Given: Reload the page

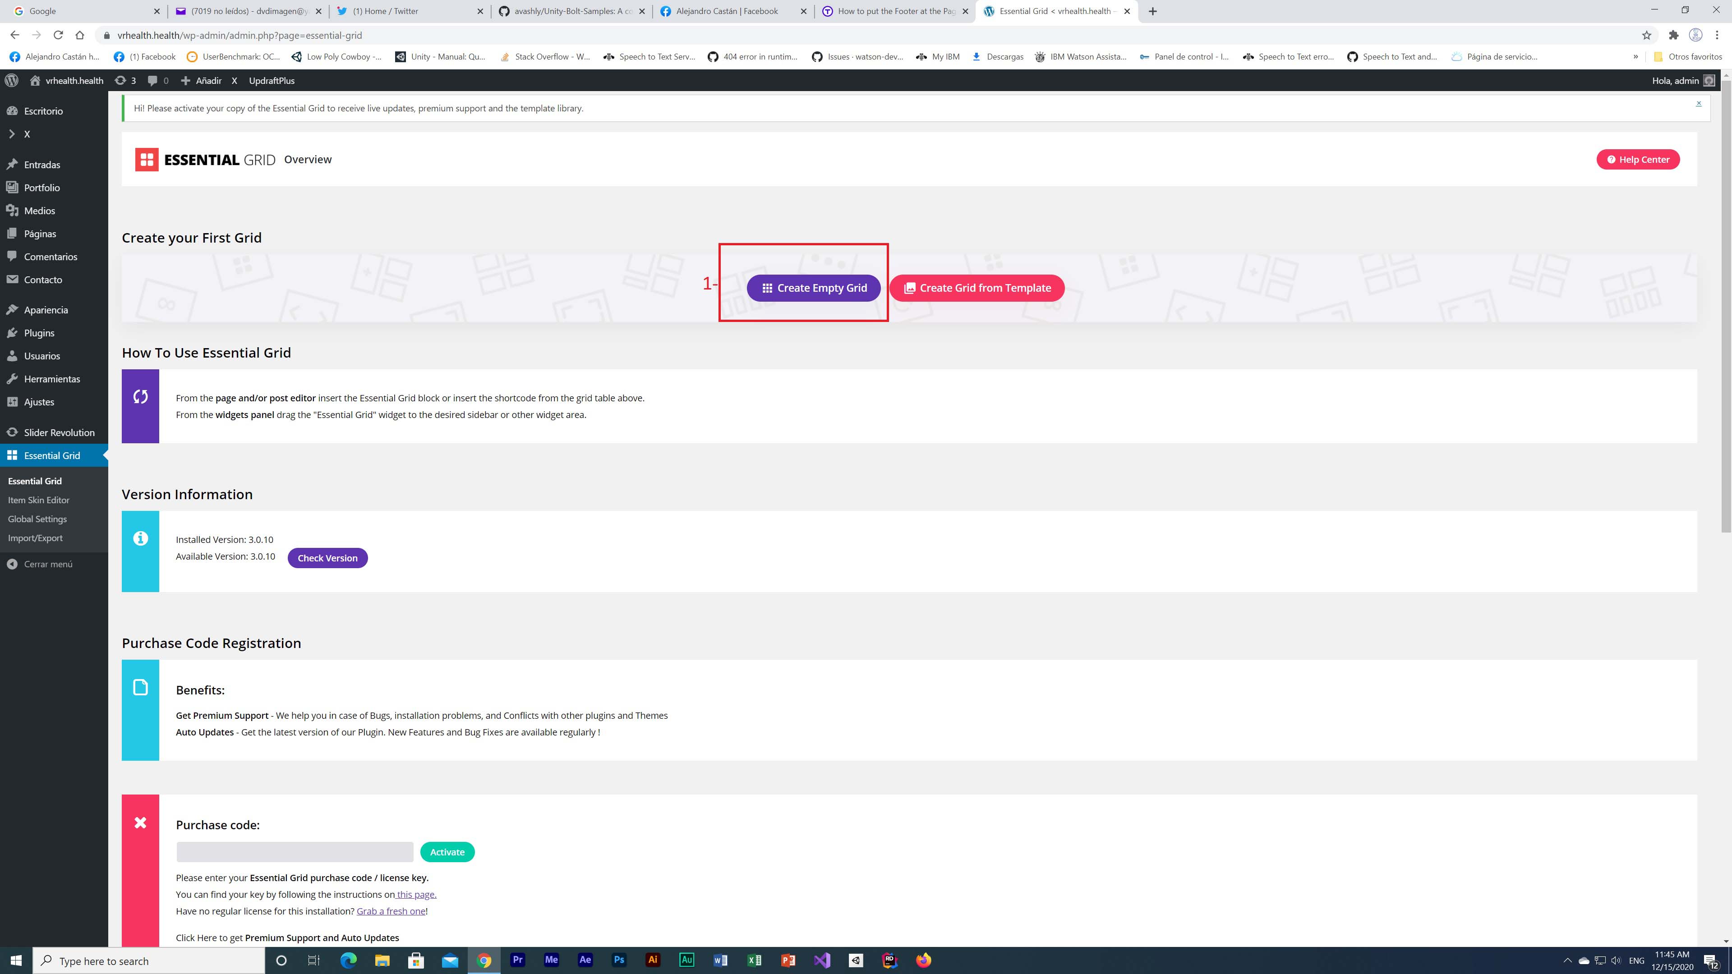Looking at the screenshot, I should pos(58,36).
